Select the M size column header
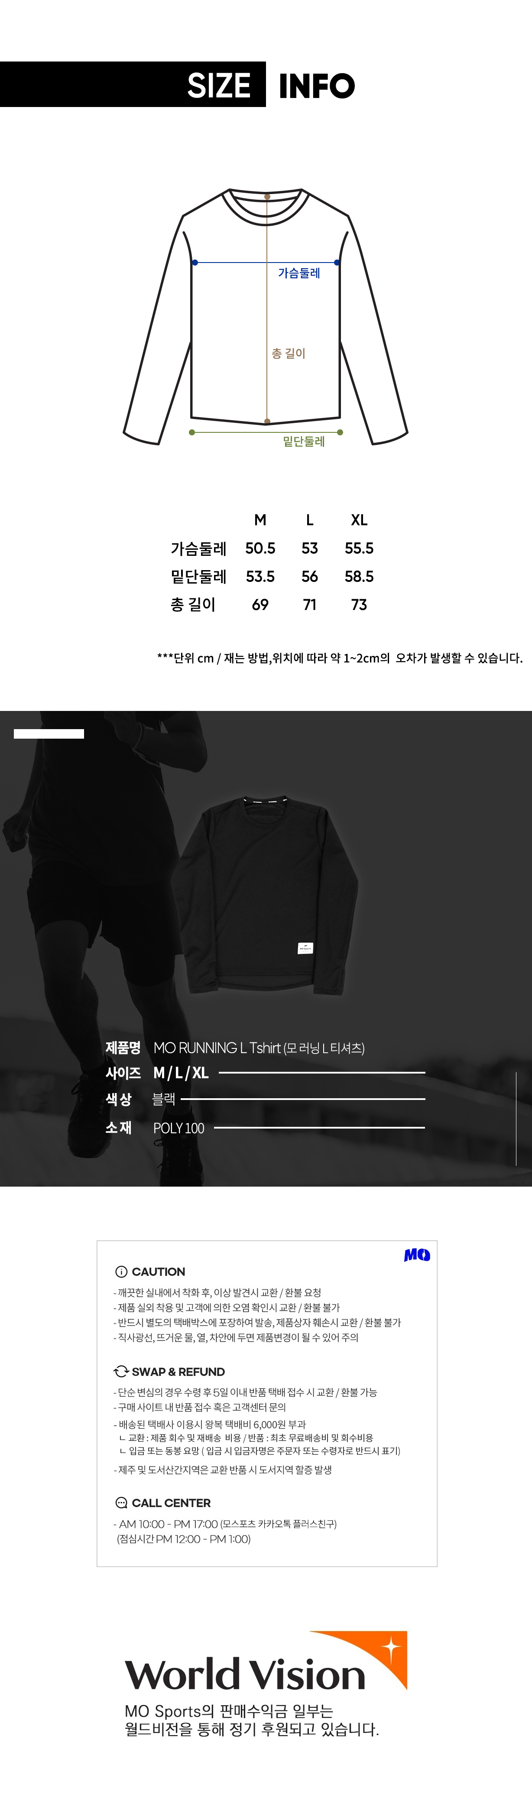This screenshot has height=1820, width=532. point(260,520)
